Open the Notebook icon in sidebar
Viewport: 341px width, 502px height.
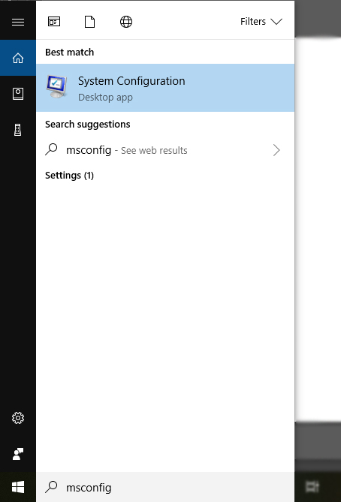18,94
